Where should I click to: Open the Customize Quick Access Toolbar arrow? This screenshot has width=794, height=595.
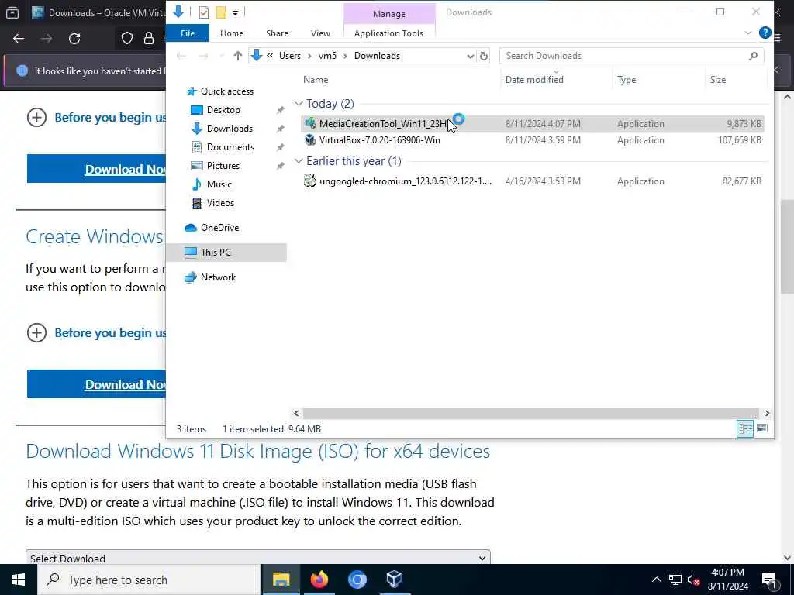236,12
